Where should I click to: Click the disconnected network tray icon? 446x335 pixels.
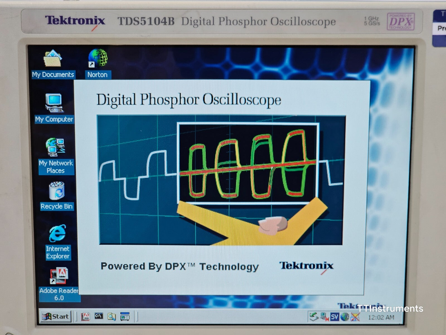(323, 317)
